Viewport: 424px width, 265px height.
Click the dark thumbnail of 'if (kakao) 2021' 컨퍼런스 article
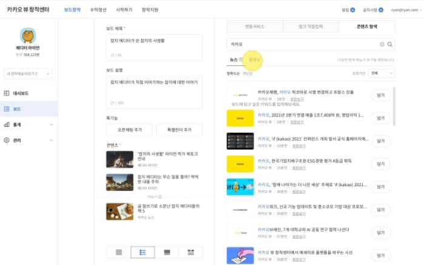pyautogui.click(x=240, y=141)
